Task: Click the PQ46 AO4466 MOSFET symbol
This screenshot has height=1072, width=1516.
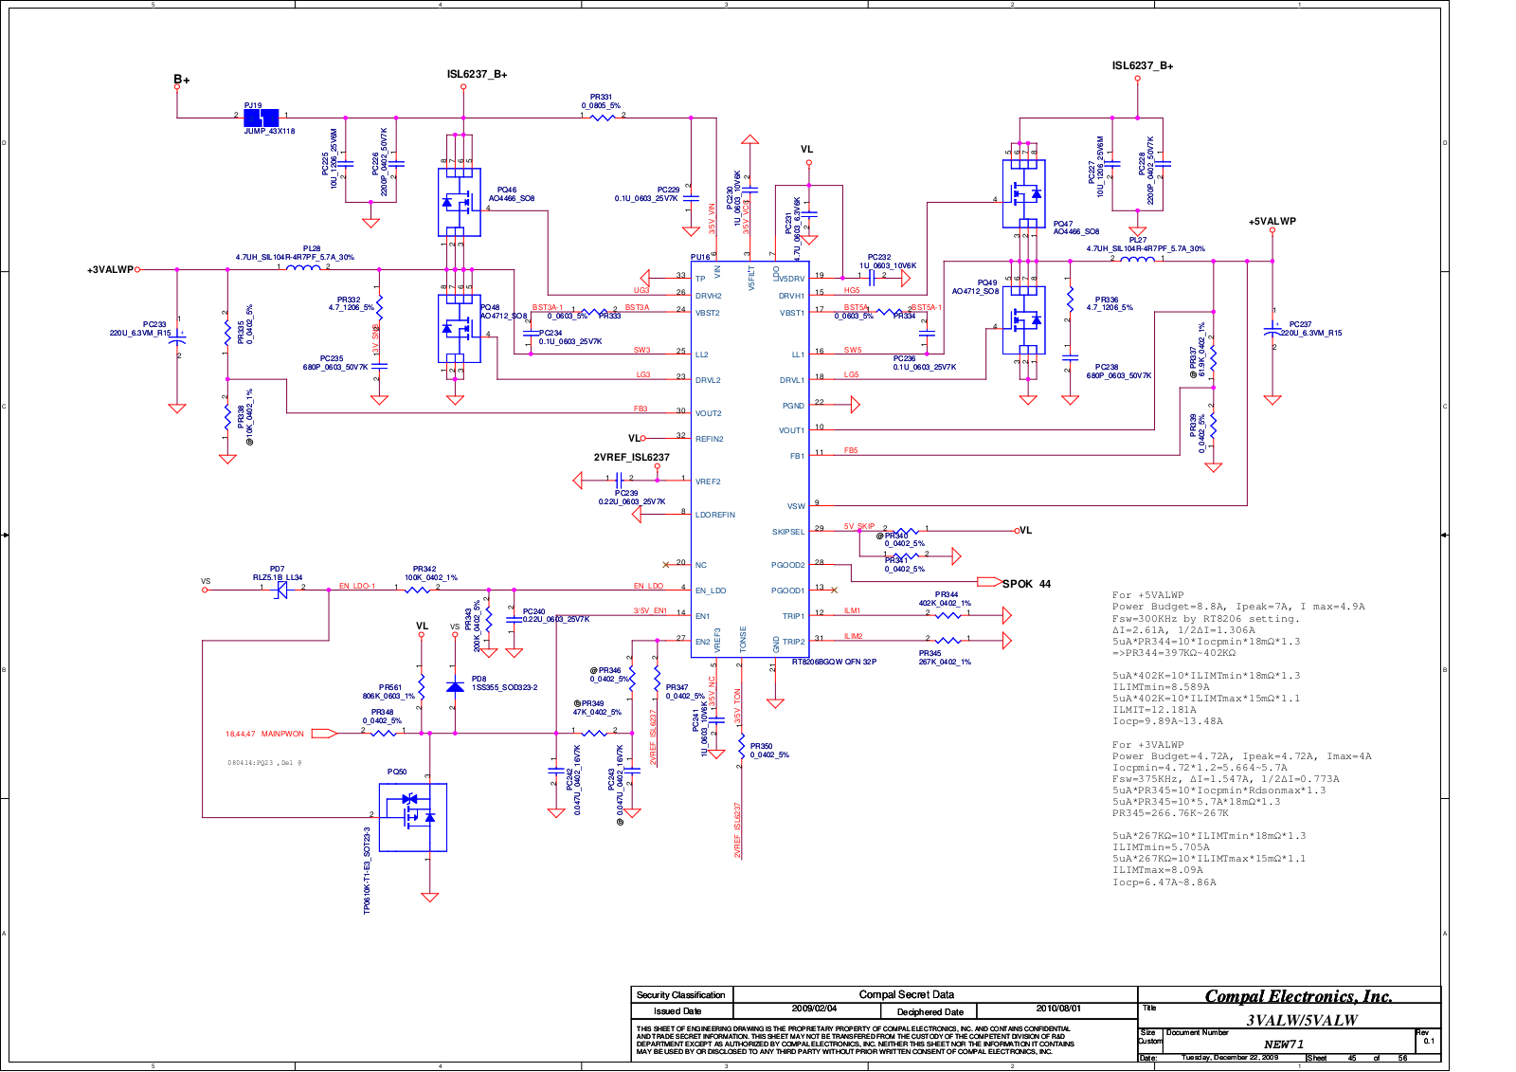Action: tap(460, 202)
